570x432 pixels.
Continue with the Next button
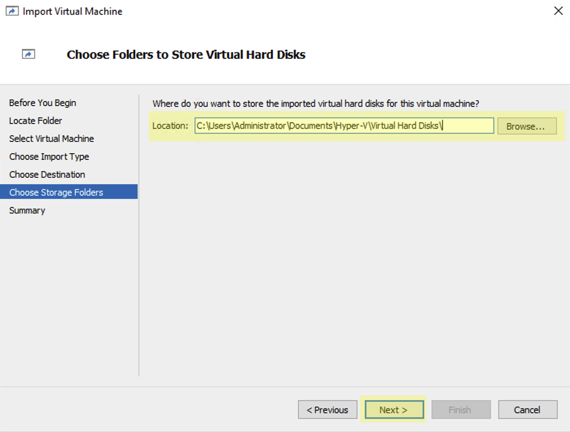(x=394, y=410)
